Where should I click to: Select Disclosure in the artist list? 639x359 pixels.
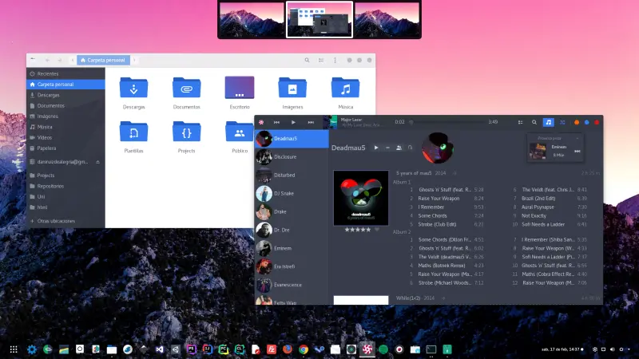pos(292,156)
